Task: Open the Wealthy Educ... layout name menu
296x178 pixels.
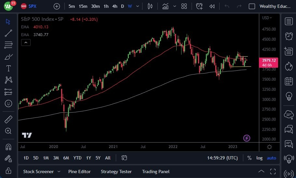Action: coord(275,7)
